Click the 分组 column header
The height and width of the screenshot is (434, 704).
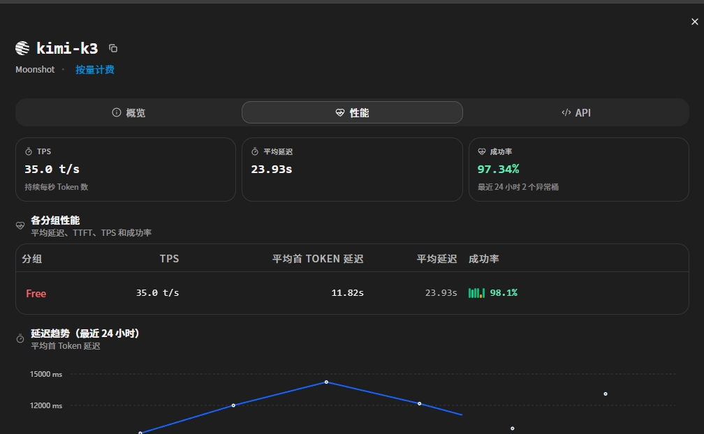coord(32,259)
